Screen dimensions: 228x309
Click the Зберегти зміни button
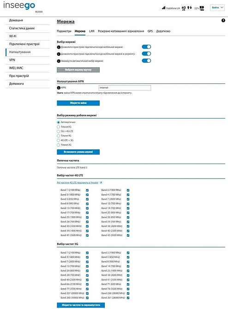point(78,103)
